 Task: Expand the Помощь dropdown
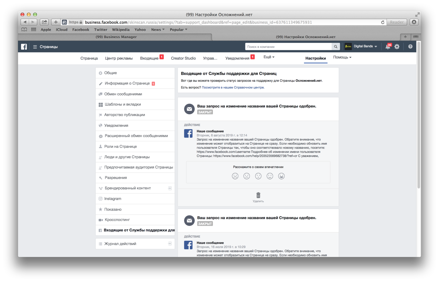coord(342,57)
